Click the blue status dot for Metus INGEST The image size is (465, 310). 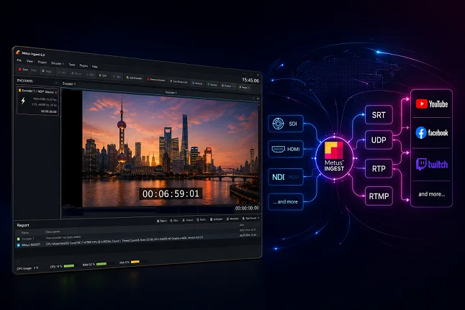point(19,245)
